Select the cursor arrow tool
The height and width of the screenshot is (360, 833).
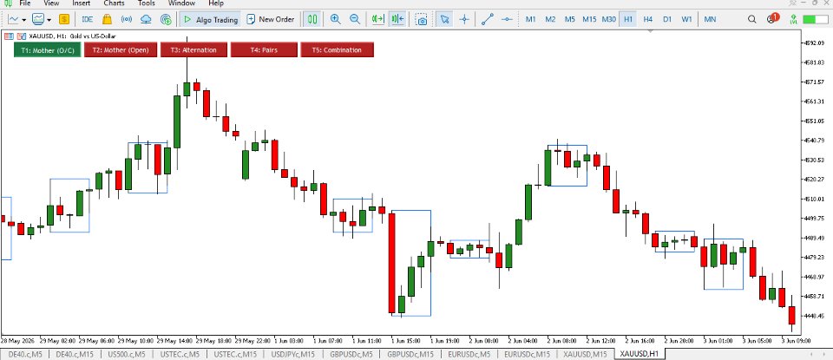click(444, 20)
